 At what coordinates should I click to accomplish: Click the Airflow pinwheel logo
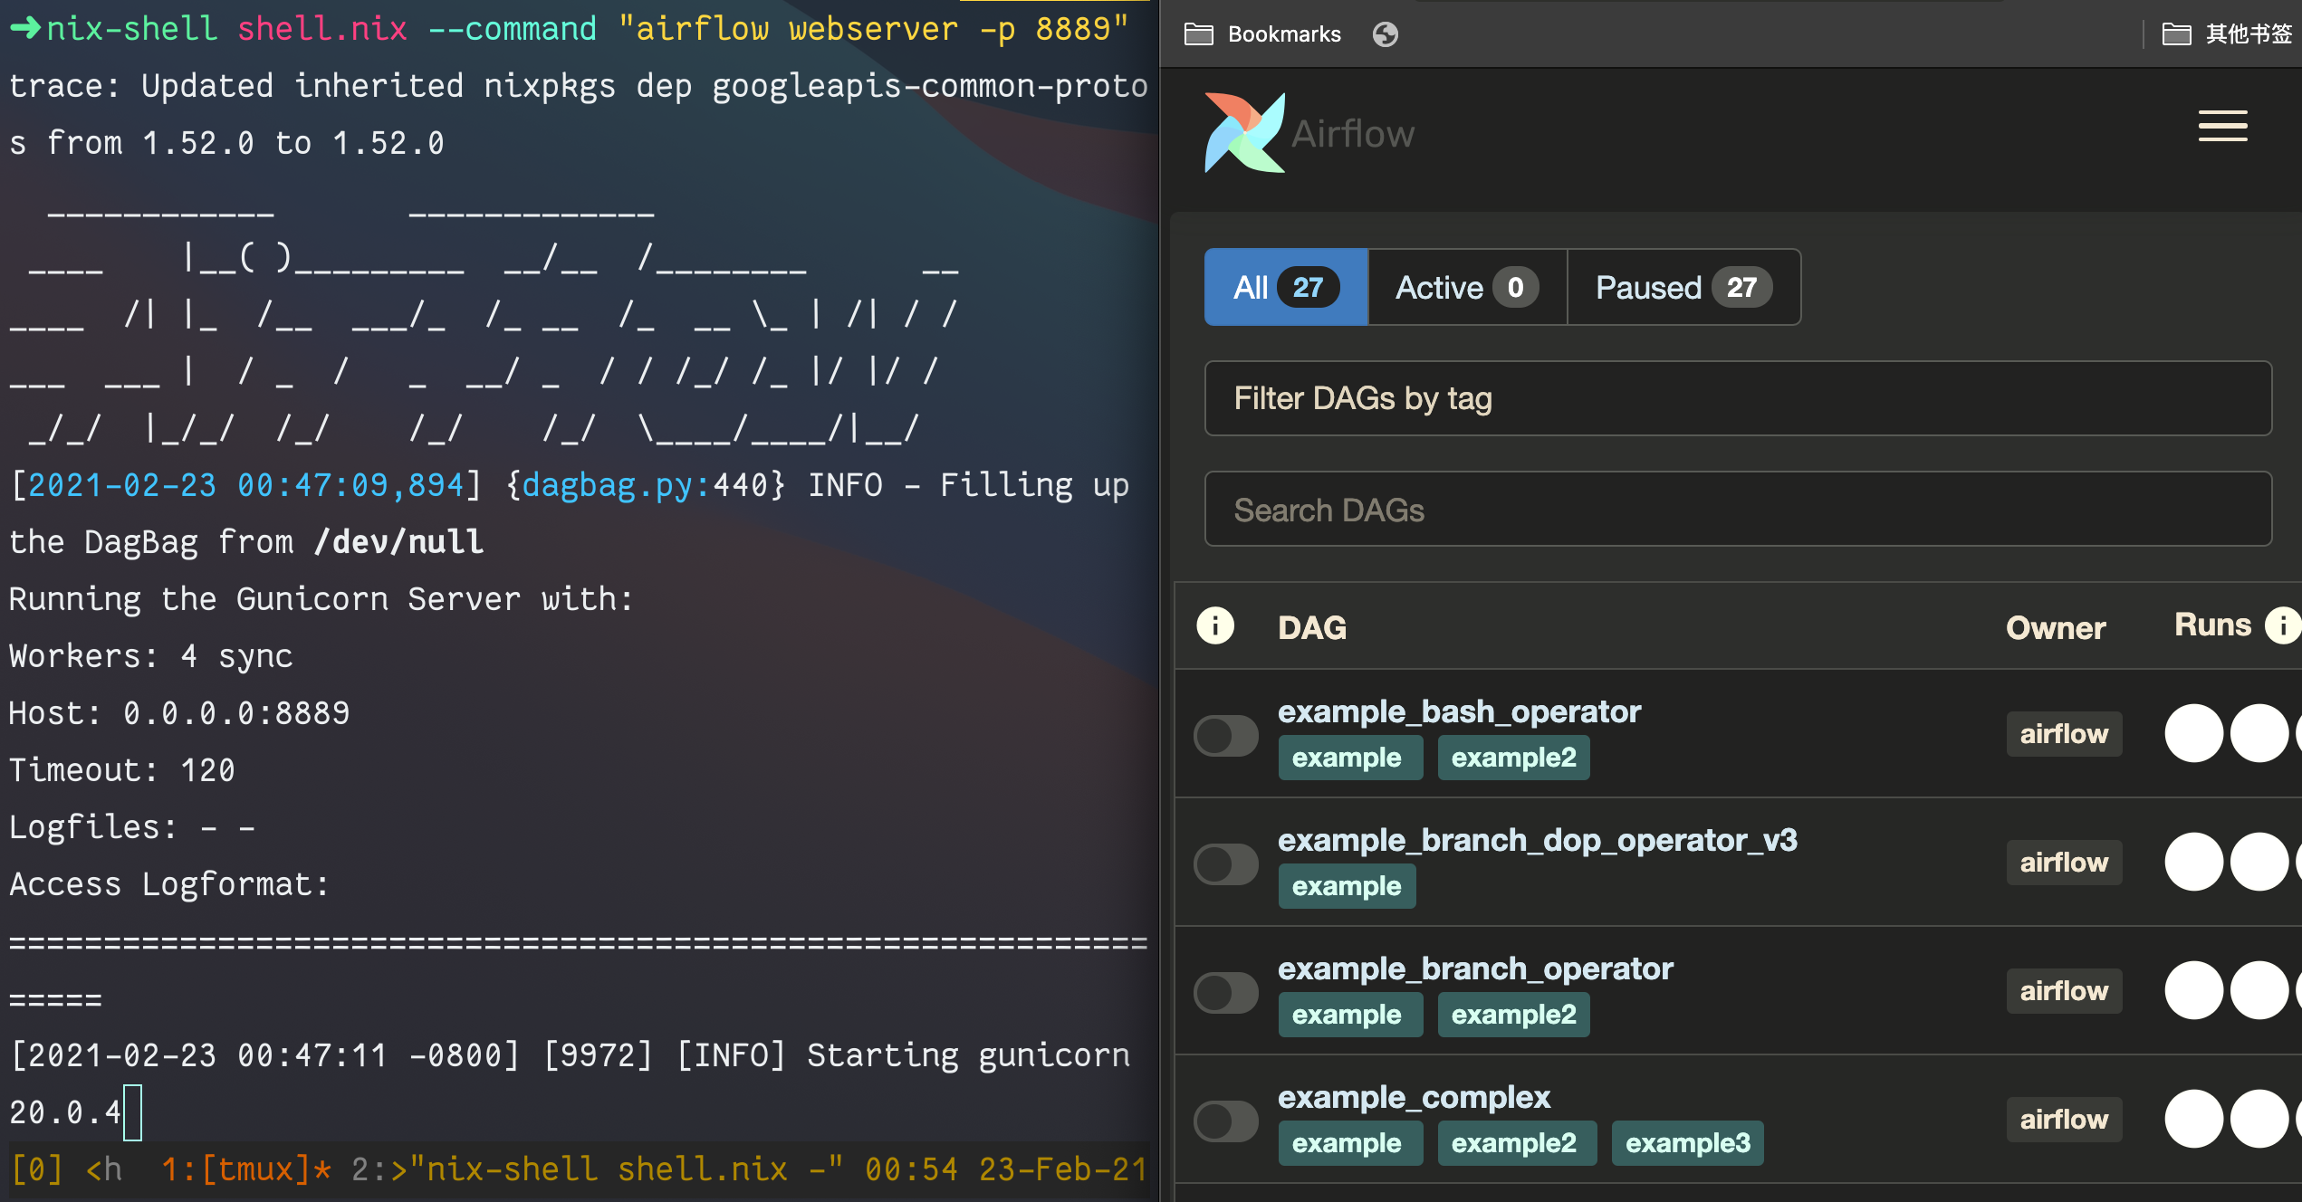[1244, 133]
